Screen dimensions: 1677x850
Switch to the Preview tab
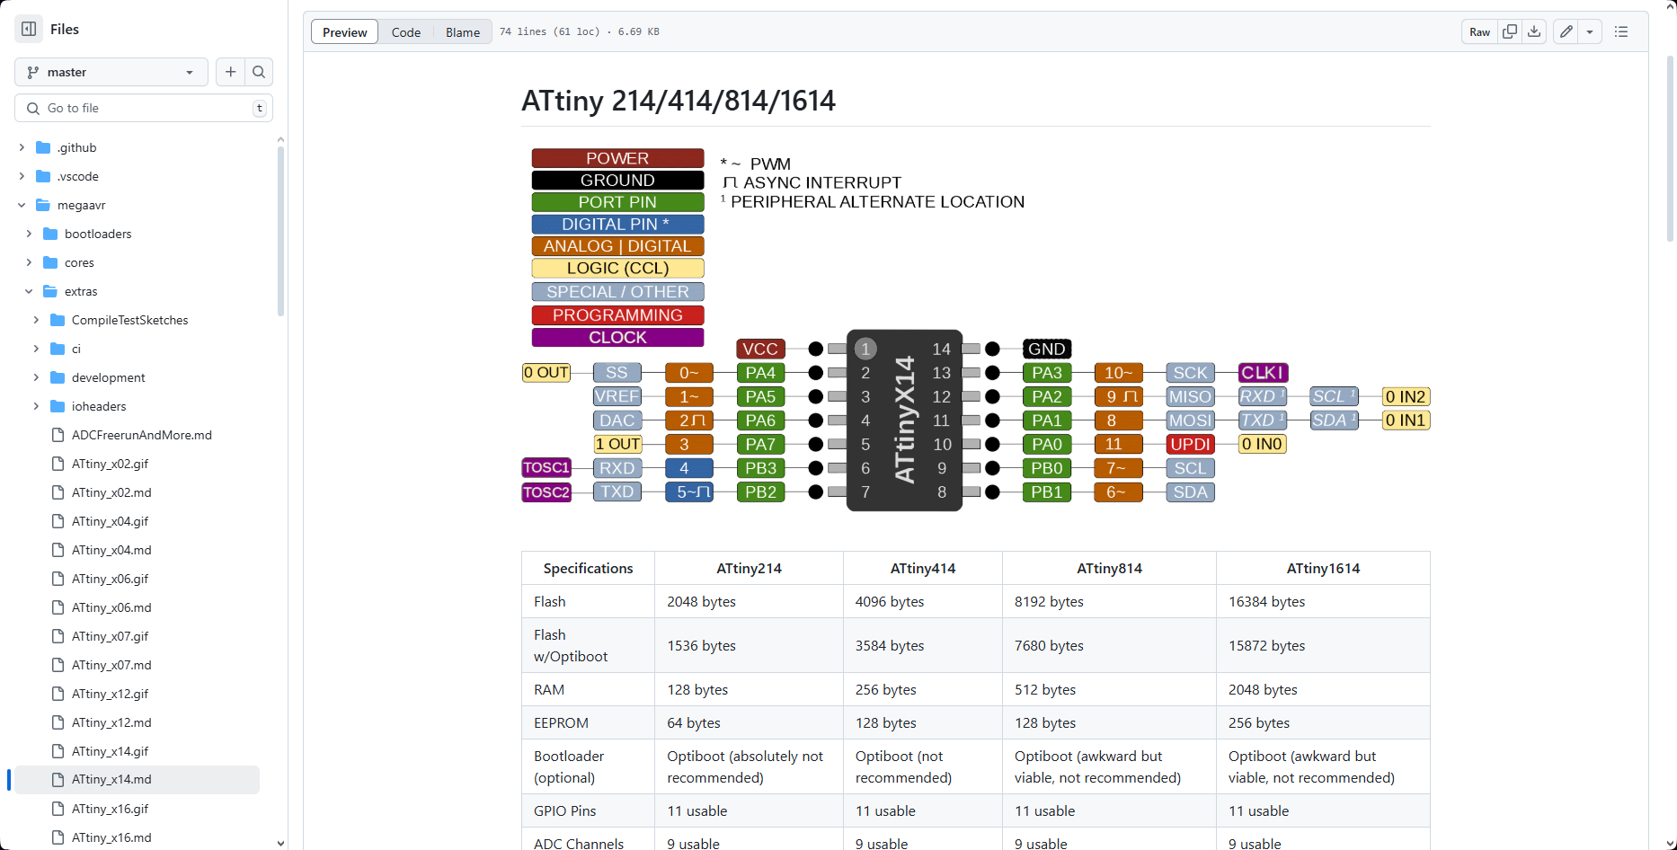[x=345, y=32]
